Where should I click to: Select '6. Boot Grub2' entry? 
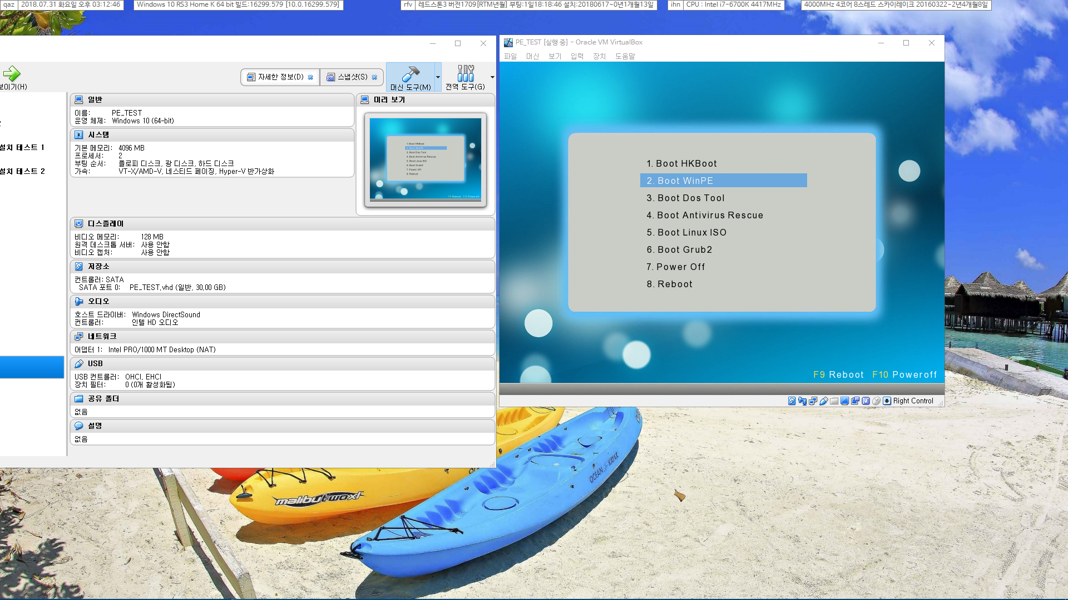679,249
